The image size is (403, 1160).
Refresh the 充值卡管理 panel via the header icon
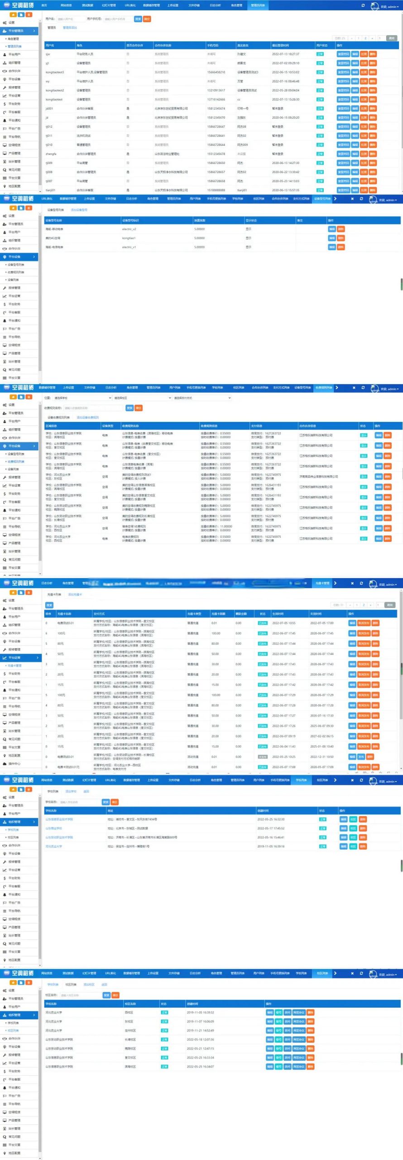click(361, 584)
